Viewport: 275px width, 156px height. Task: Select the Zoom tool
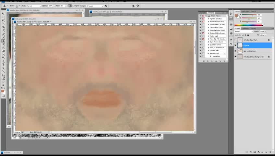click(3, 85)
